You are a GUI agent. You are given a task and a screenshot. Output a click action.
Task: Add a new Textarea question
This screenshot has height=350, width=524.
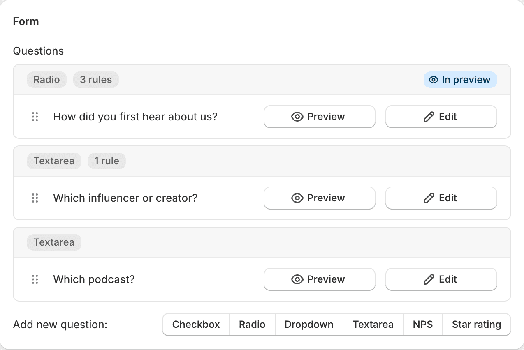(x=373, y=325)
